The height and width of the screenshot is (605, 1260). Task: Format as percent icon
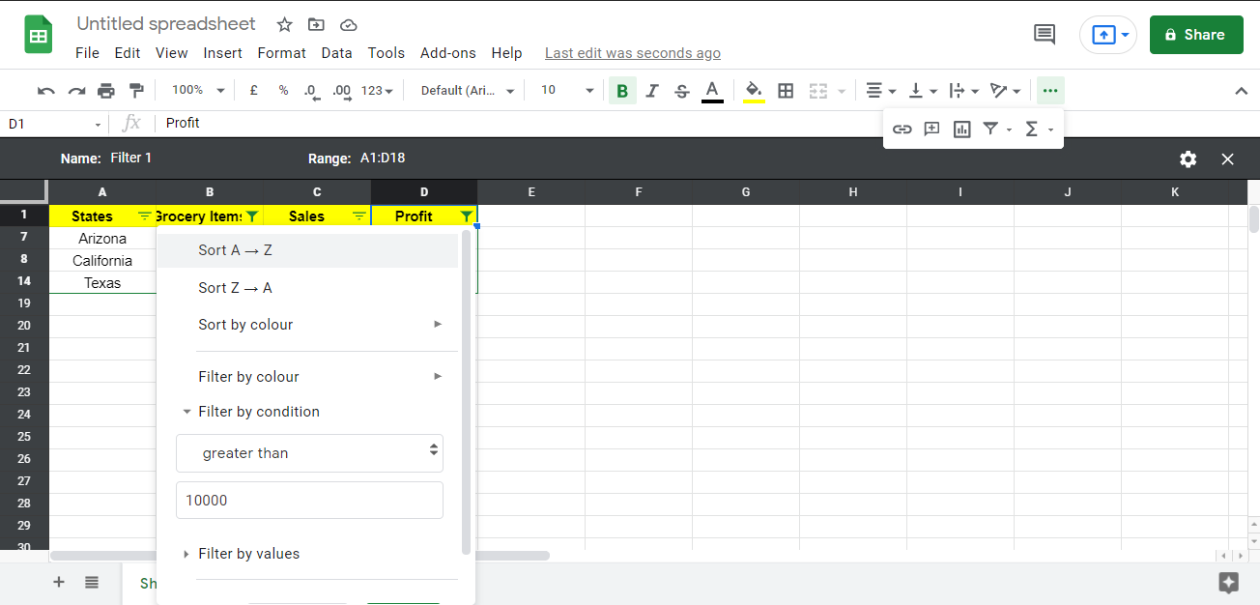[x=283, y=90]
